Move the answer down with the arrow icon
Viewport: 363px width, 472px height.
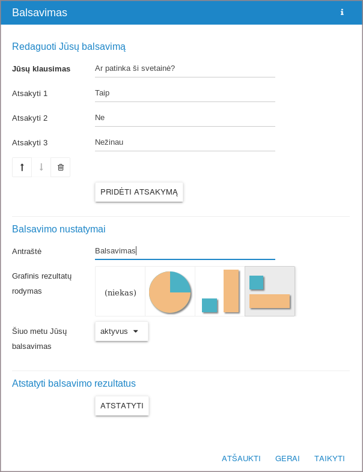pos(41,168)
